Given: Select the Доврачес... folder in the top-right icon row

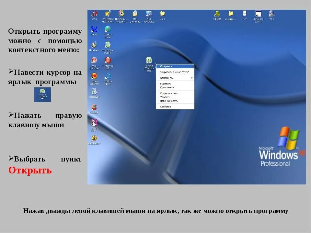Looking at the screenshot, I should coord(230,16).
